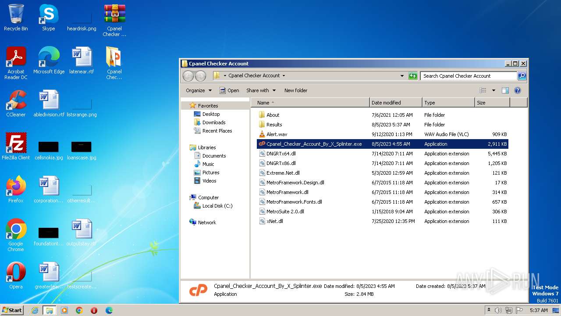Open Explorer help question mark icon

[x=517, y=90]
